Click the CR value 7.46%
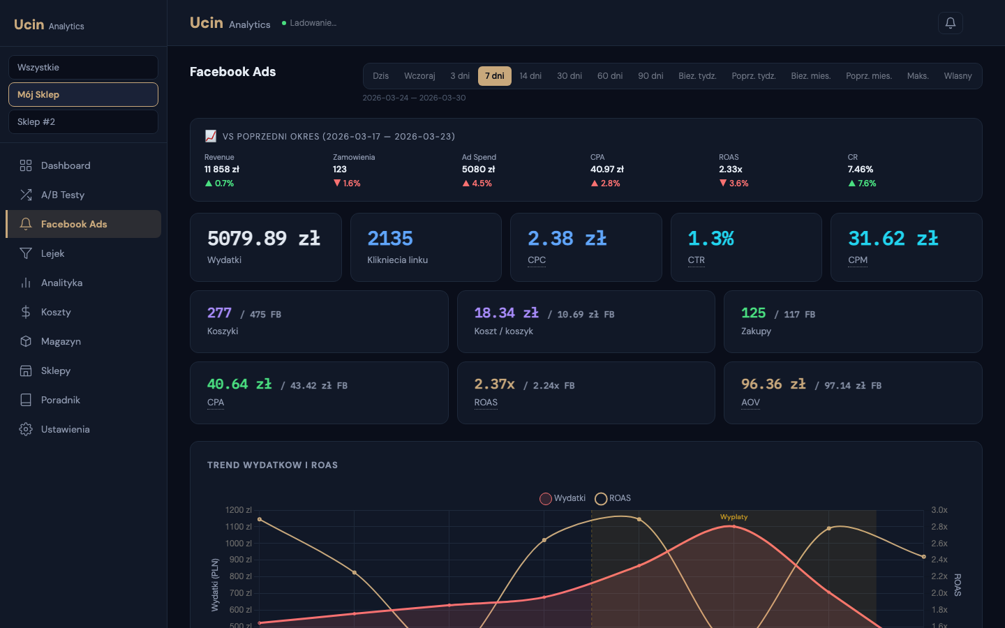Screen dimensions: 1005x628 tap(861, 170)
